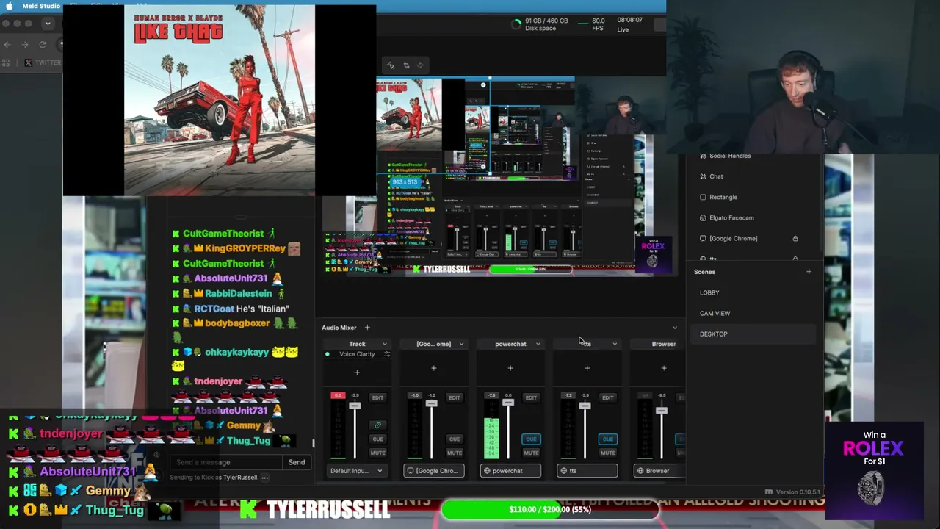The image size is (940, 529).
Task: Toggle CUE on the Google Chrome channel
Action: [455, 439]
